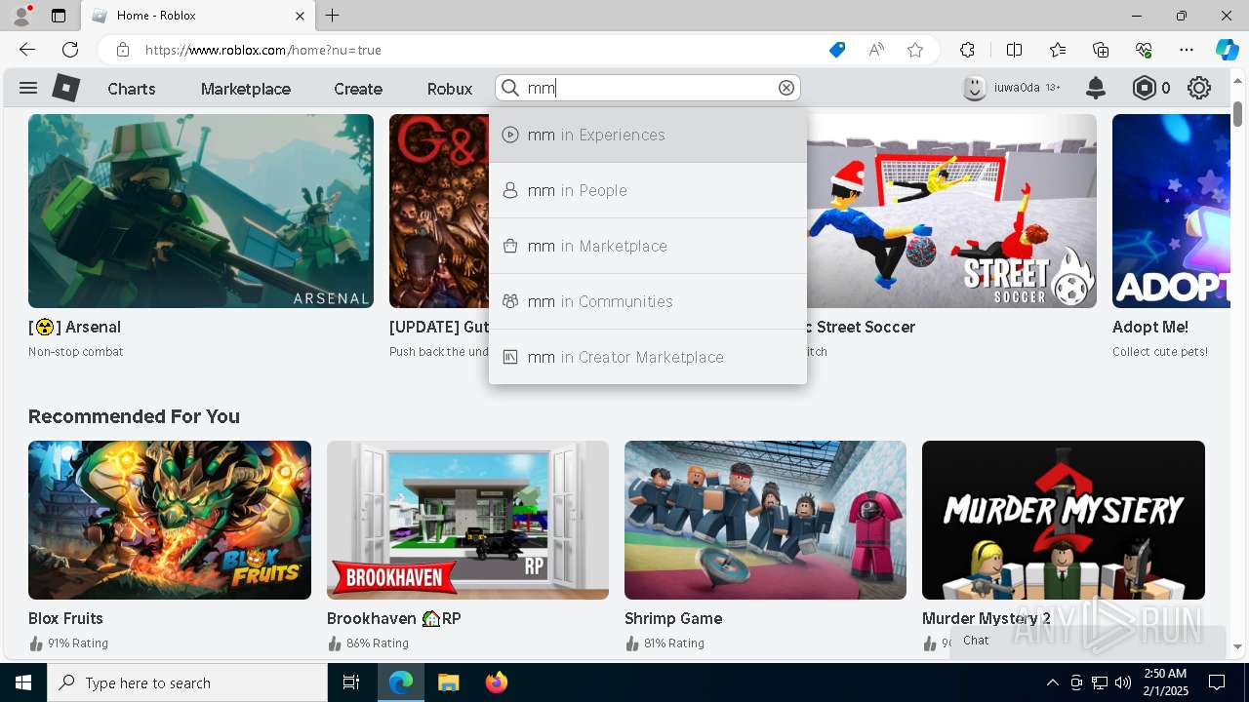
Task: Open the Windows Start menu
Action: 23,682
